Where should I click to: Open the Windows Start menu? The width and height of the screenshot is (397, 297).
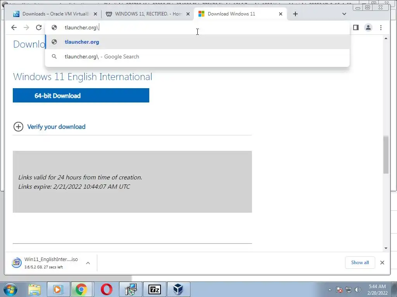(10, 289)
